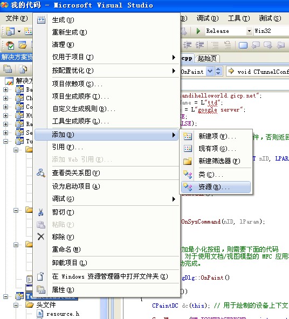
Task: Click solution explorer properties icon
Action: [8, 69]
